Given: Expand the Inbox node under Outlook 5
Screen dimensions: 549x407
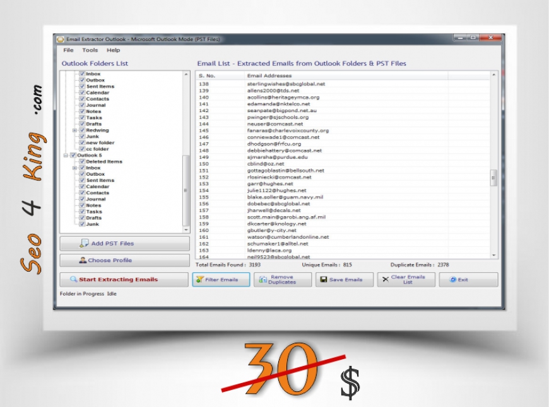Looking at the screenshot, I should [x=74, y=168].
